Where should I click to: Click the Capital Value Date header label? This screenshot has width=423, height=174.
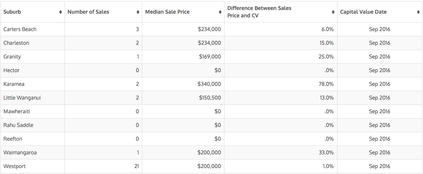(x=363, y=12)
